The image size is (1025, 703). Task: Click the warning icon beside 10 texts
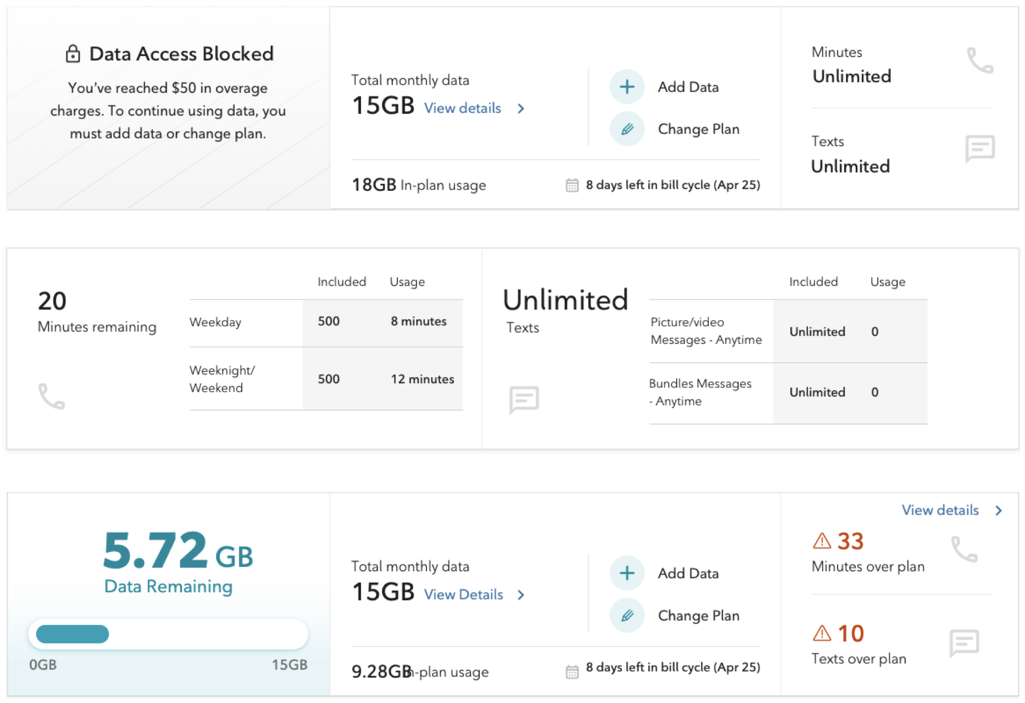(x=821, y=633)
